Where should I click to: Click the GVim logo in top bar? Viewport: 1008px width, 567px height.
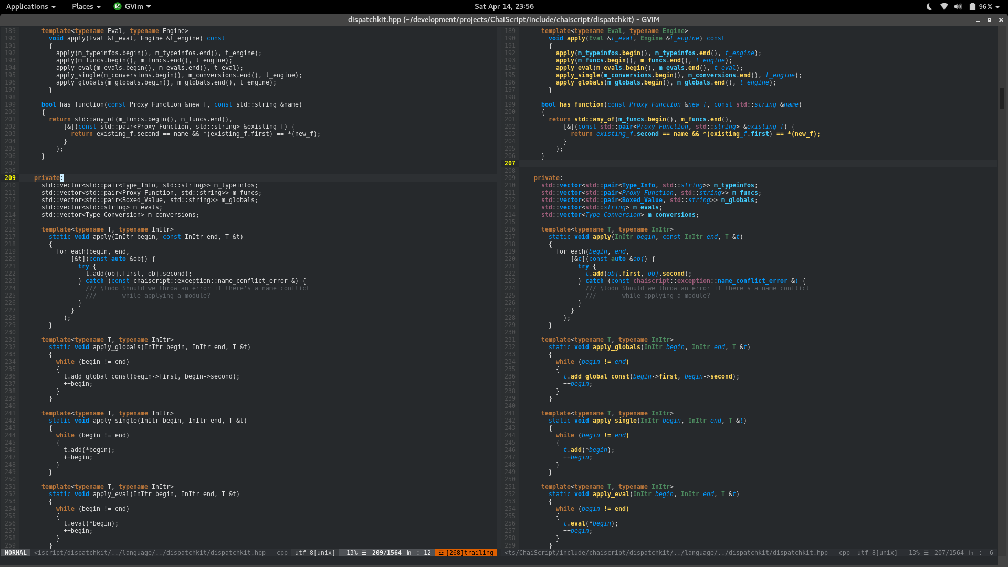[x=118, y=6]
